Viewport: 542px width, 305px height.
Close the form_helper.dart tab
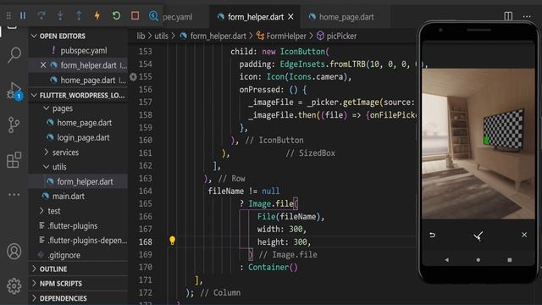click(x=291, y=17)
